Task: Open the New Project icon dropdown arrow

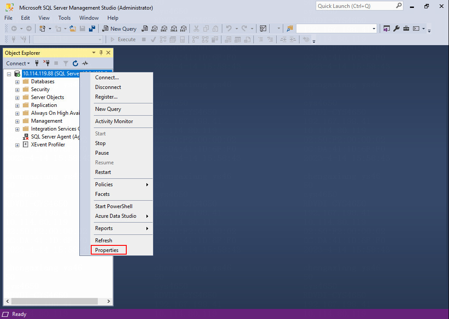Action: [x=50, y=28]
